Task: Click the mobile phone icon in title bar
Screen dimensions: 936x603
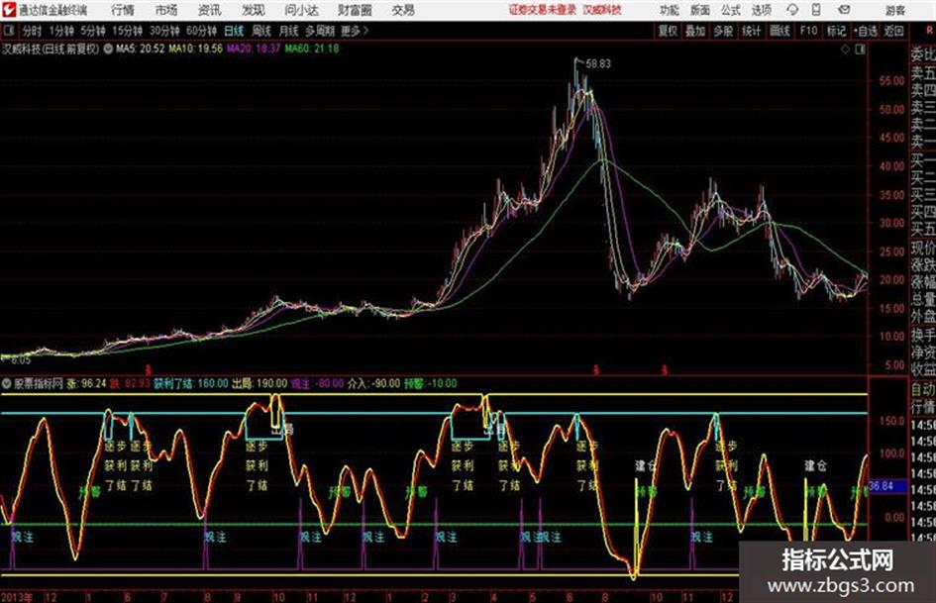Action: click(x=816, y=10)
